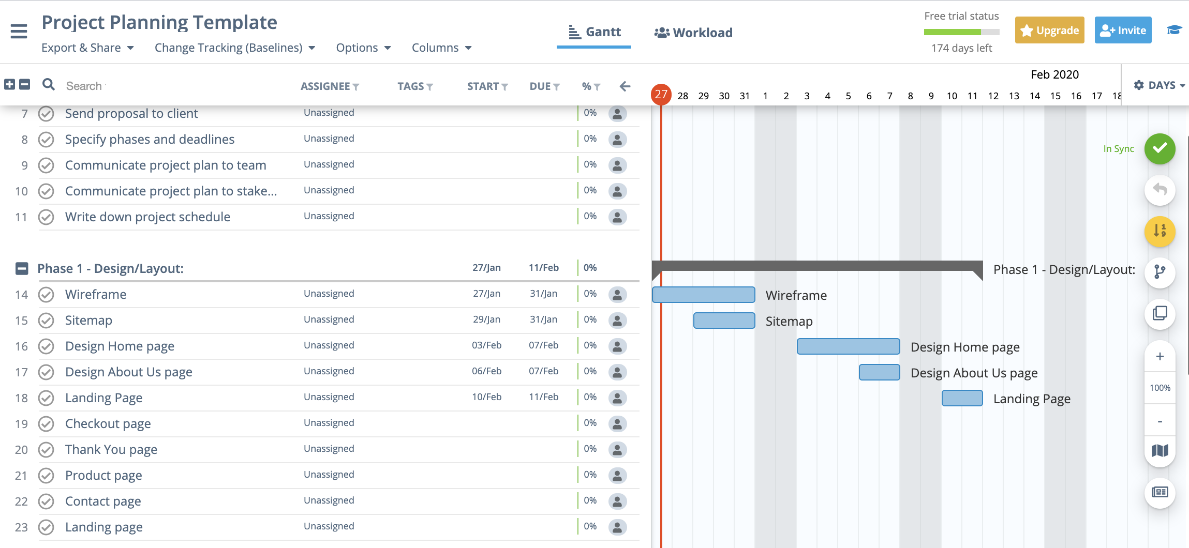Click the 100% zoom reset control
The width and height of the screenshot is (1189, 548).
pyautogui.click(x=1160, y=387)
